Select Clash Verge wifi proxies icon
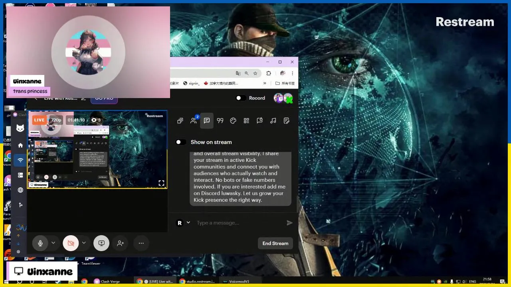The image size is (511, 287). (x=20, y=160)
